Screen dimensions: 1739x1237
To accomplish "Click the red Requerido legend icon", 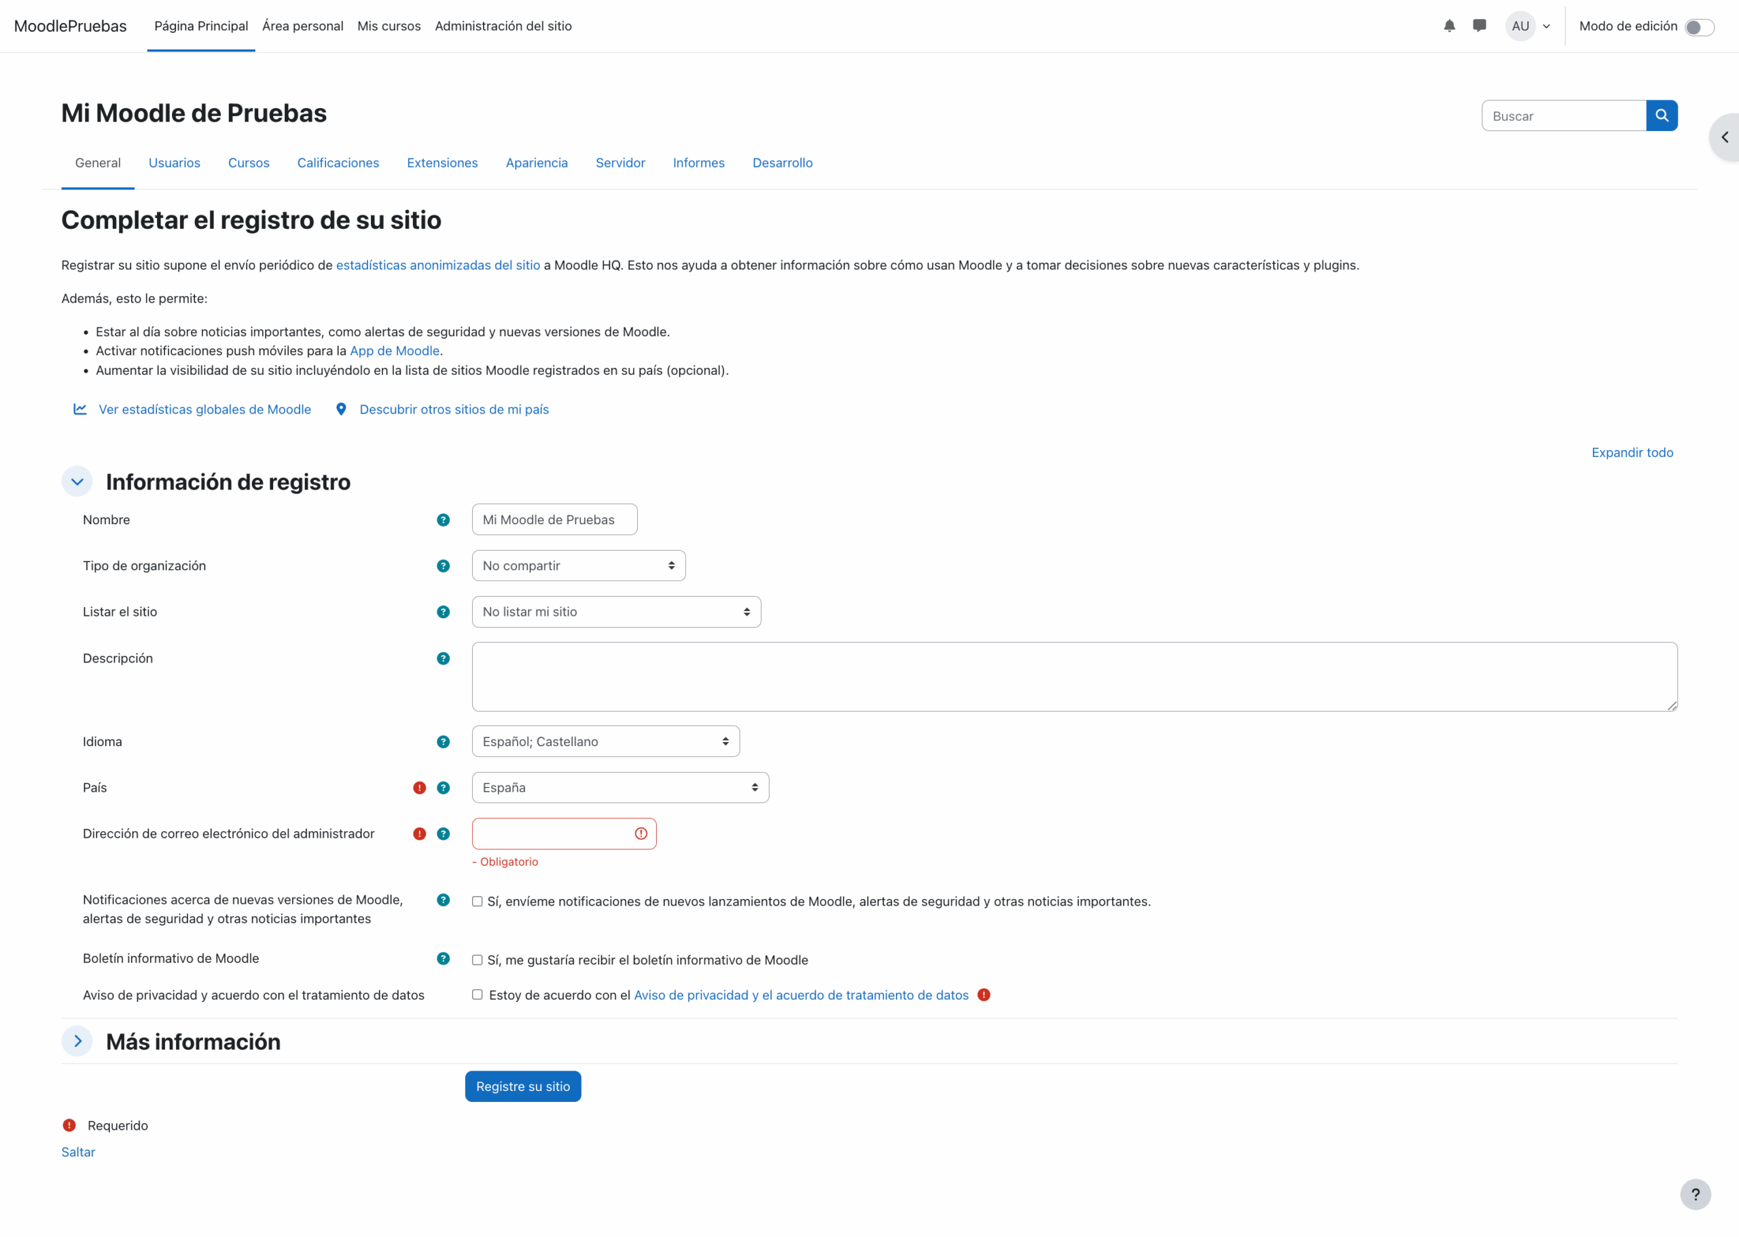I will tap(69, 1125).
